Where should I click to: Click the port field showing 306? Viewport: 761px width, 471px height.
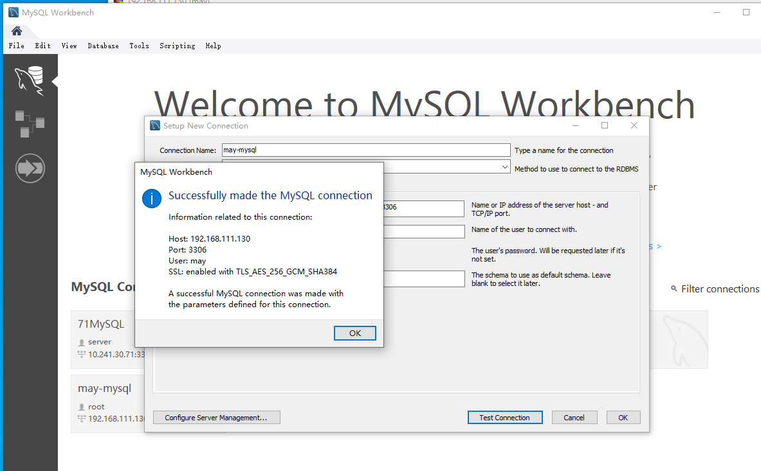point(424,208)
